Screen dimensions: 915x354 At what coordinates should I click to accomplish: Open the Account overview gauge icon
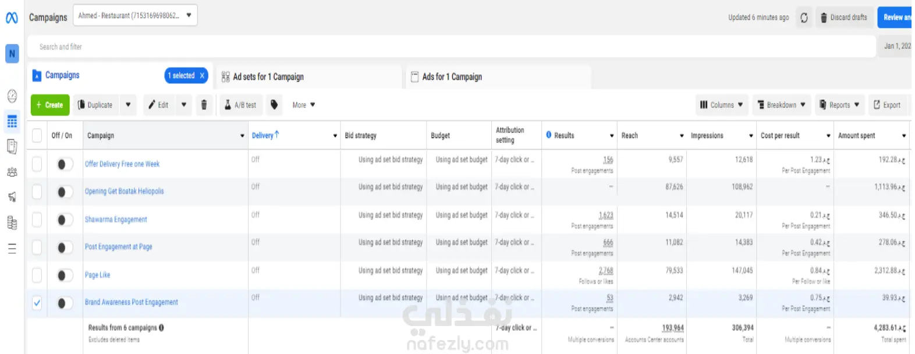point(12,96)
